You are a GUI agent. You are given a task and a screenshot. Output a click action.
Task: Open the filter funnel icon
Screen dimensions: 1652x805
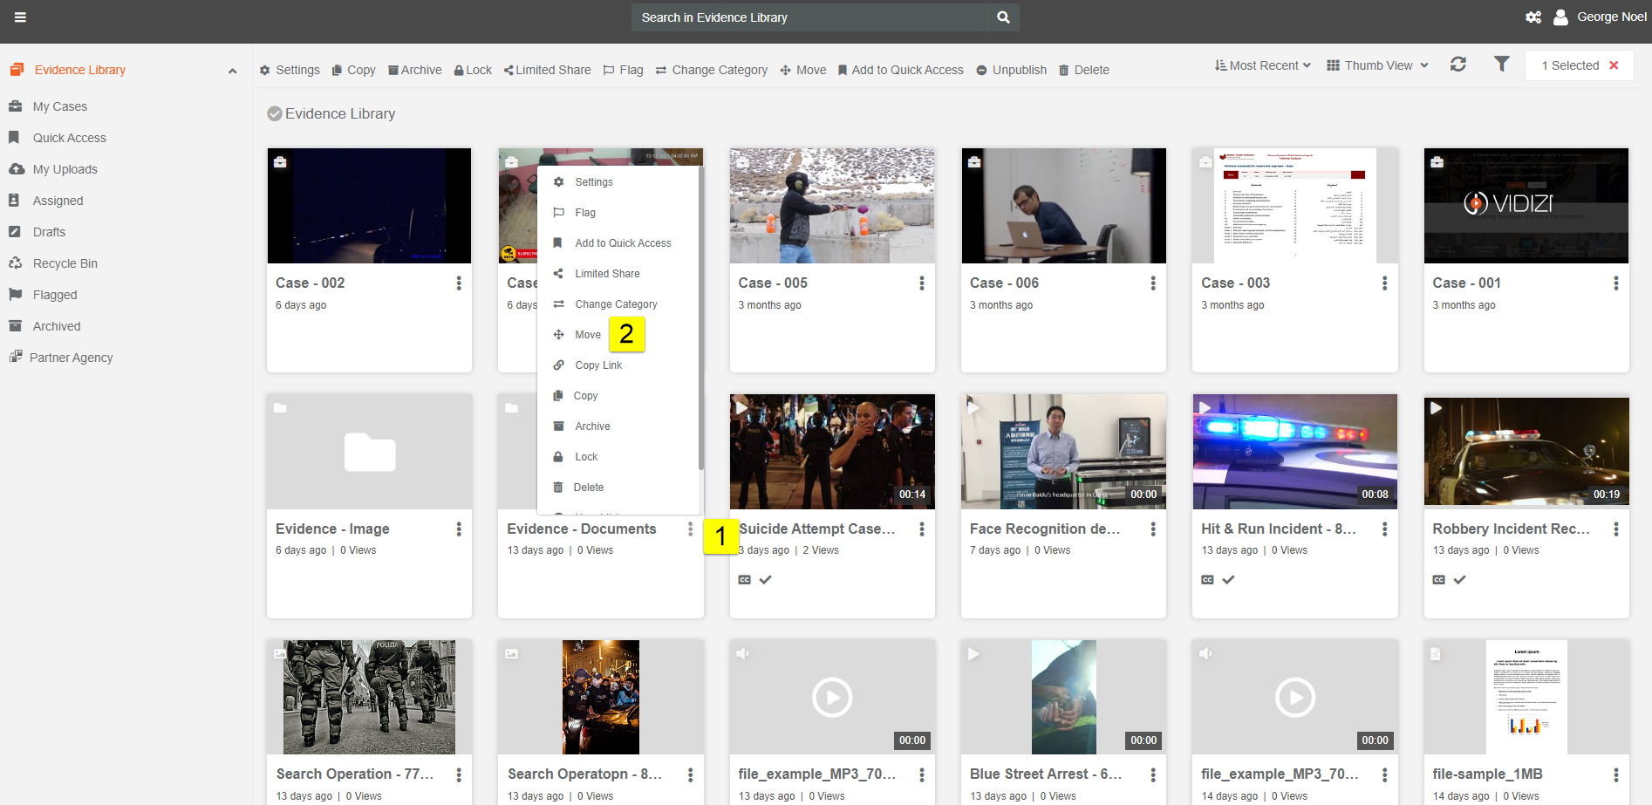click(1501, 65)
